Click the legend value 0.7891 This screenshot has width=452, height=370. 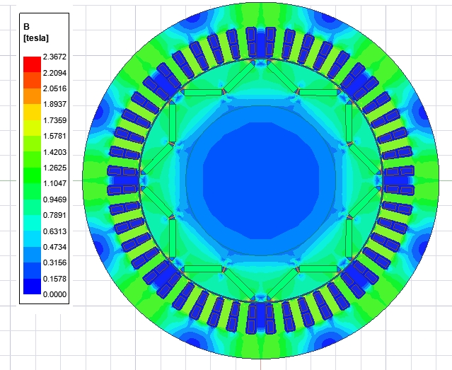coord(54,215)
